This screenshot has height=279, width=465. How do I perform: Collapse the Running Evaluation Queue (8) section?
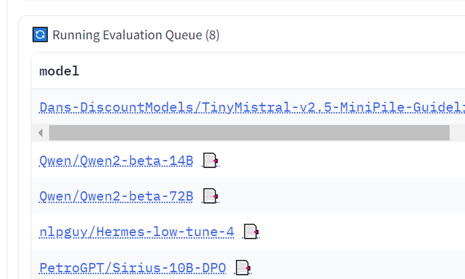(x=136, y=35)
